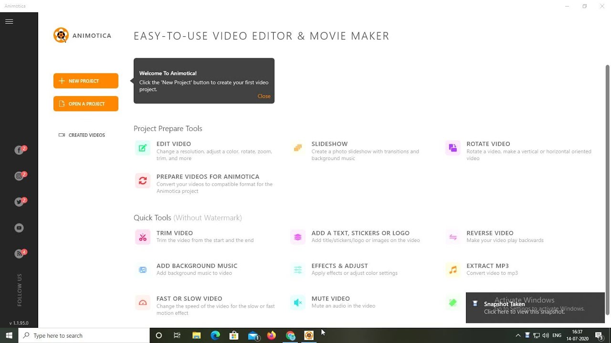Open the ENG language selector

coord(557,335)
